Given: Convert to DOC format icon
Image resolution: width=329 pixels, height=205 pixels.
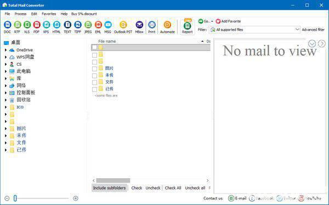Looking at the screenshot, I should 8,25.
